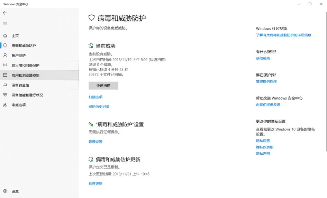Image resolution: width=327 pixels, height=198 pixels.
Task: Click the laptop icon for 设备安全性
Action: pos(5,85)
